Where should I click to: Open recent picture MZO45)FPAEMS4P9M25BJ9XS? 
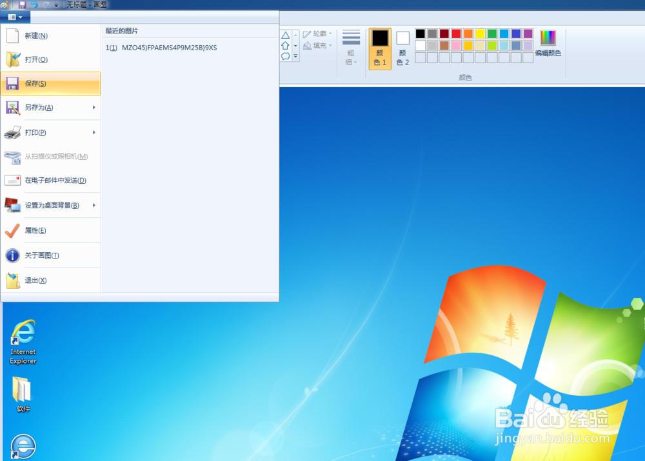click(x=189, y=48)
